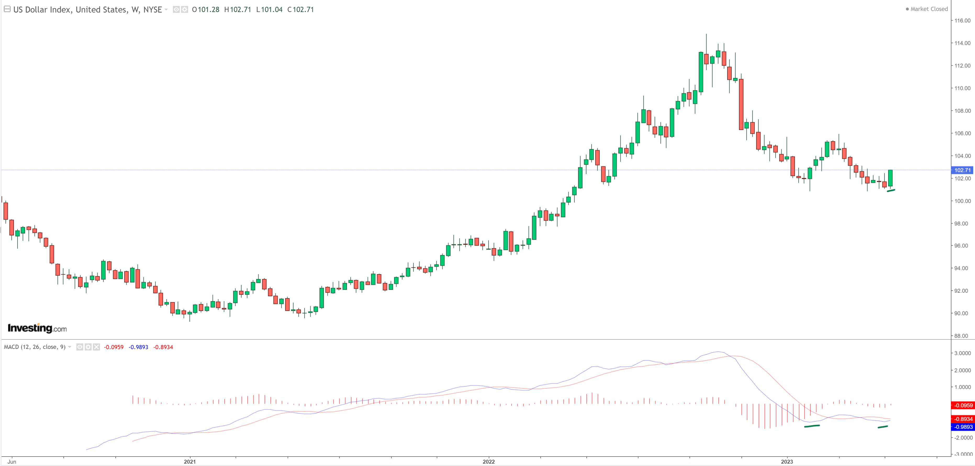Click the 114.00 price axis label

(962, 43)
